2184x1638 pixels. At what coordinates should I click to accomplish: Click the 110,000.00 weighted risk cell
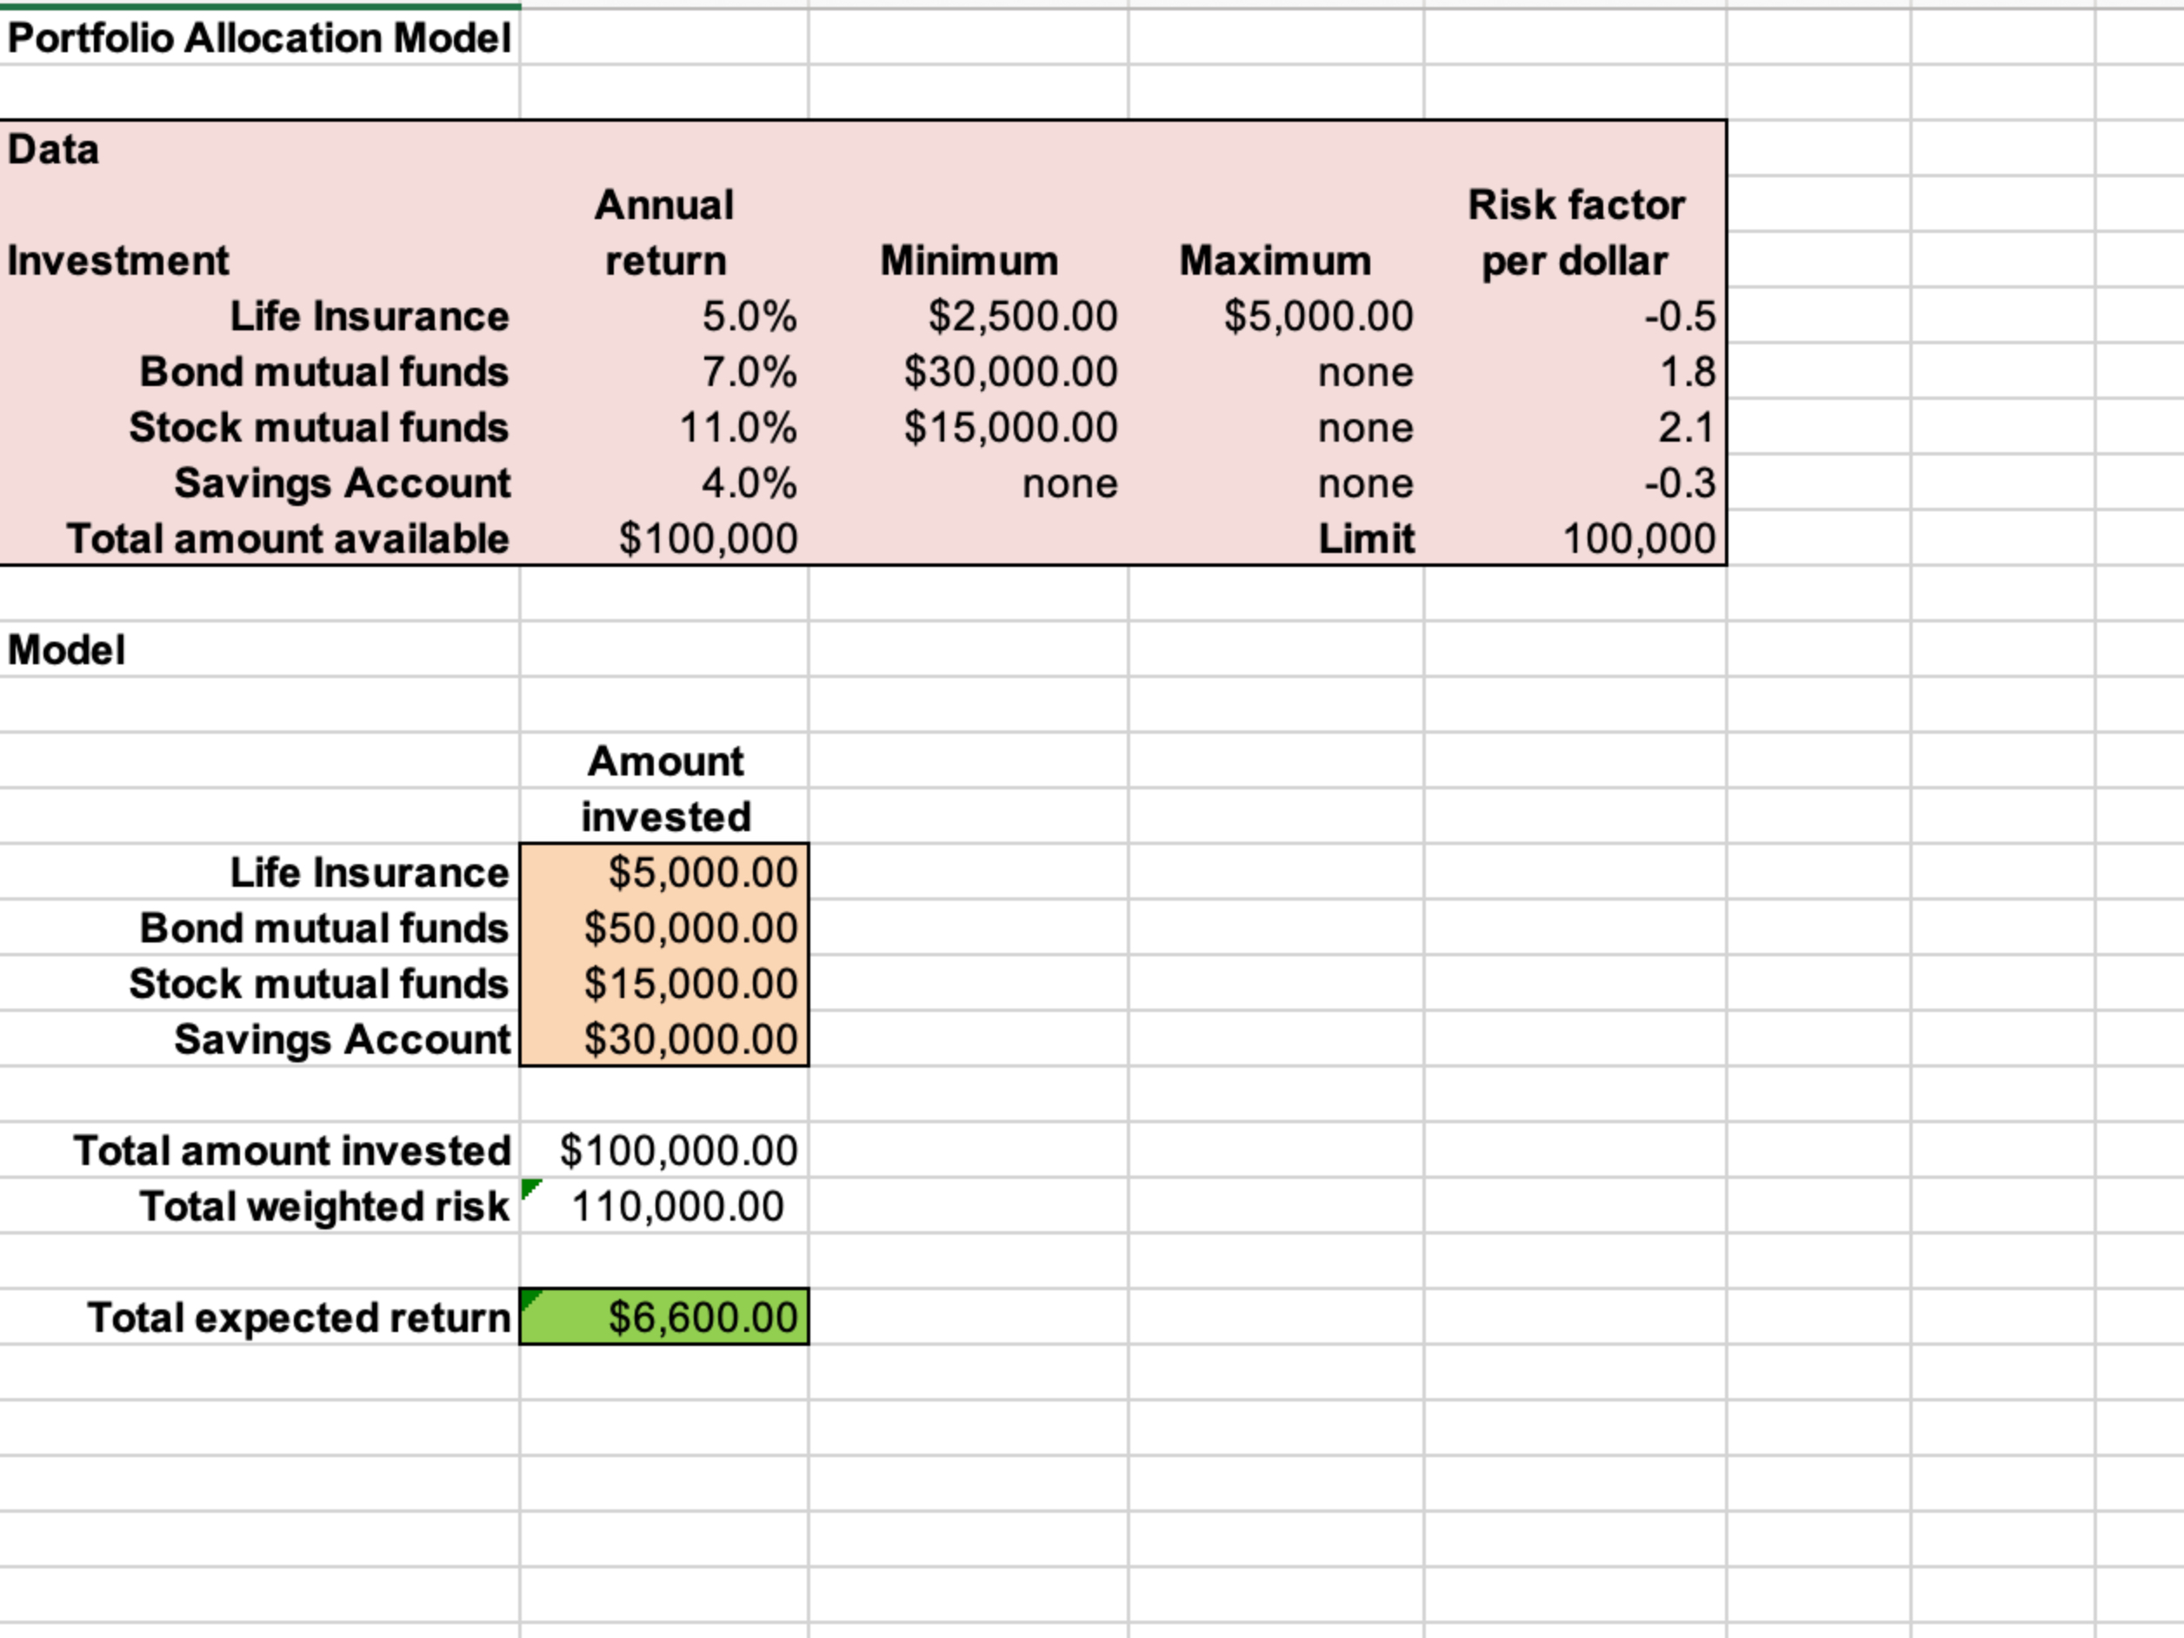(664, 1206)
